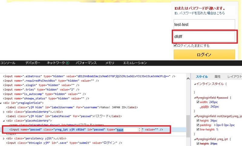
Task: Open the メモリ tab
Action: pyautogui.click(x=110, y=63)
